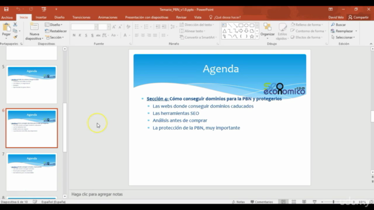The height and width of the screenshot is (210, 374).
Task: Open numbered list dropdown
Action: [x=151, y=27]
